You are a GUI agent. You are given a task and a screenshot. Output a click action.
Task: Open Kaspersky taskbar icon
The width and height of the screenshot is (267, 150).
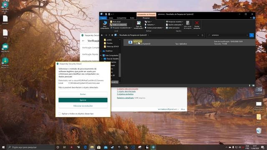(x=153, y=147)
